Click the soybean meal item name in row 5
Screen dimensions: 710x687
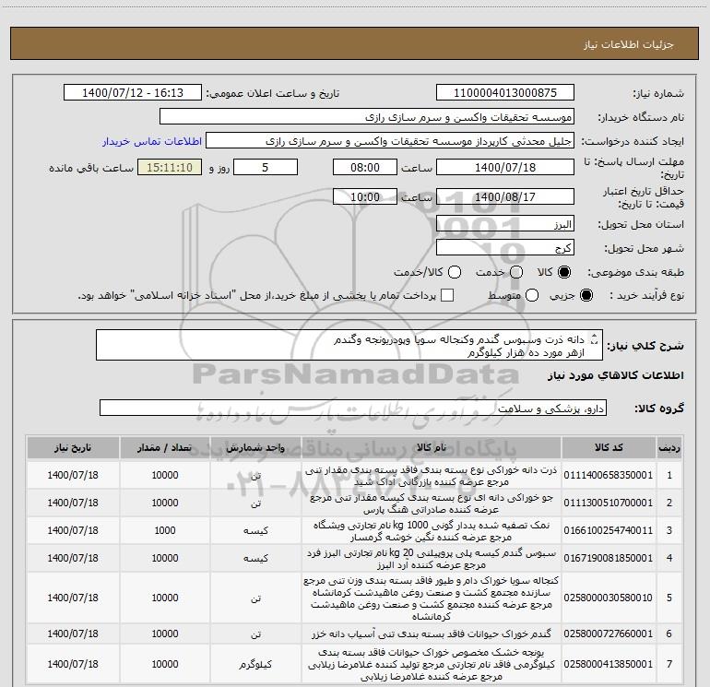coord(432,598)
